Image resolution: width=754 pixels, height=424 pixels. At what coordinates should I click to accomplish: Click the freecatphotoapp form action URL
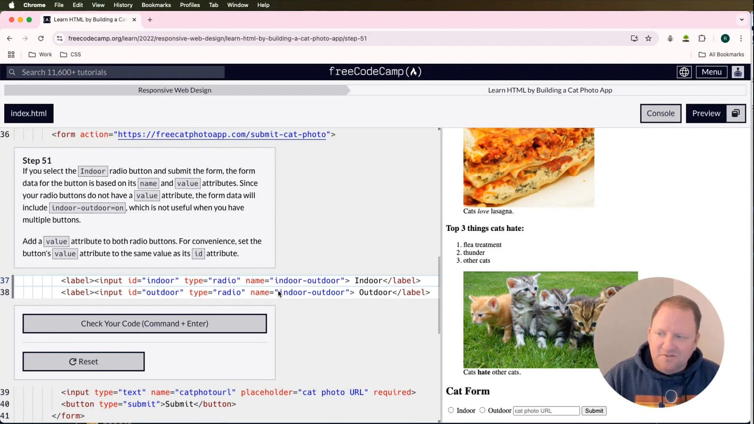(x=221, y=134)
